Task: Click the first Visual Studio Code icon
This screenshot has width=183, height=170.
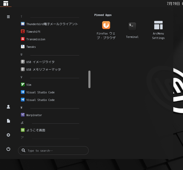Action: click(x=23, y=92)
